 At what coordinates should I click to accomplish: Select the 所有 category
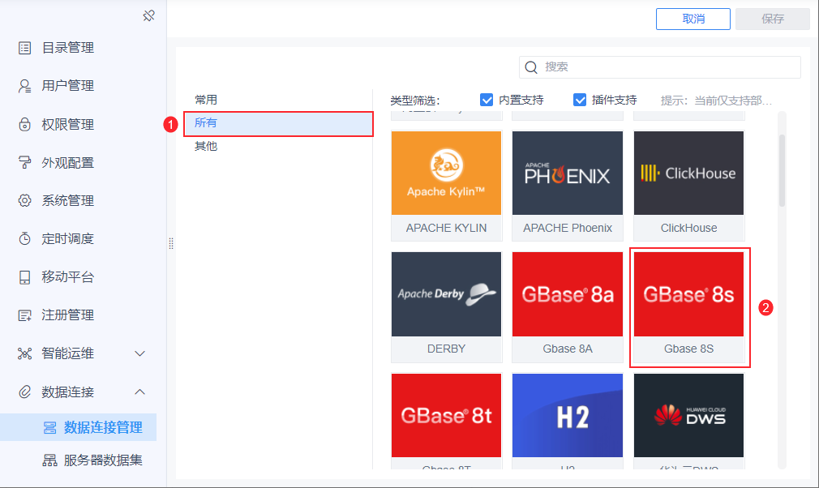[278, 124]
